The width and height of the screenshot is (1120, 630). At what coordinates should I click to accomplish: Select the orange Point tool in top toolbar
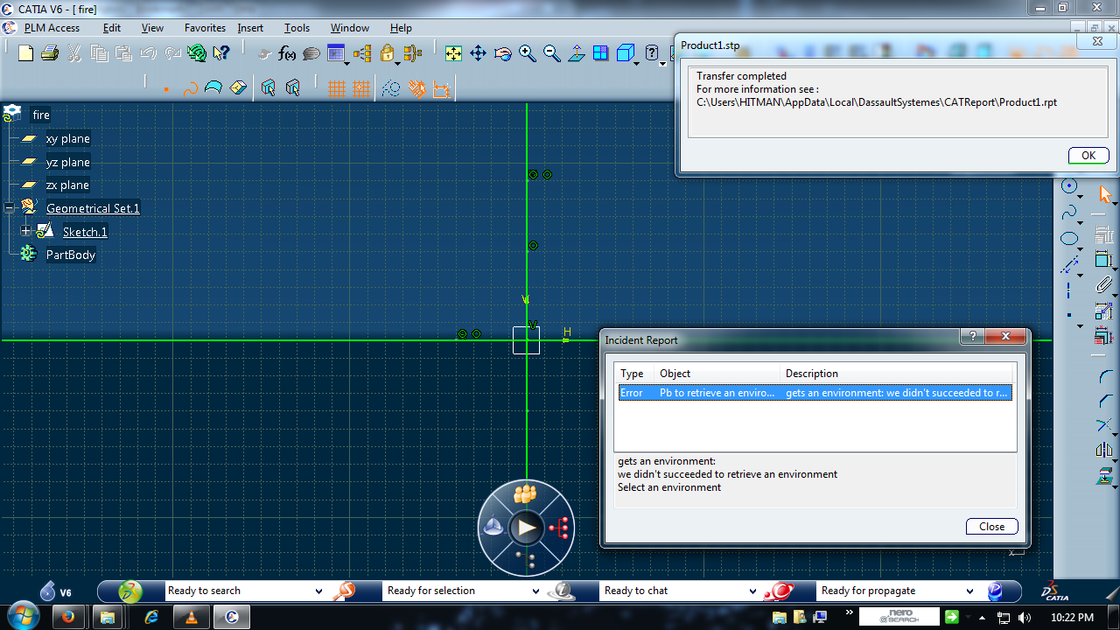coord(166,88)
